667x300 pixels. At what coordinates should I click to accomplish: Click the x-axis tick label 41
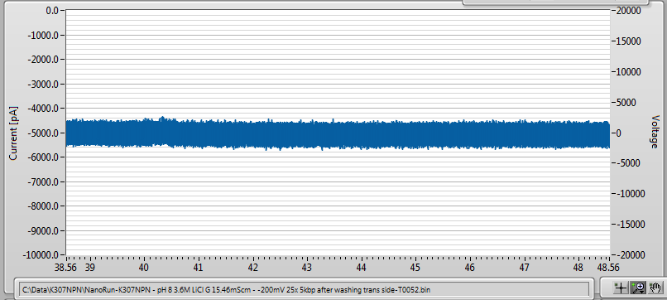point(199,267)
